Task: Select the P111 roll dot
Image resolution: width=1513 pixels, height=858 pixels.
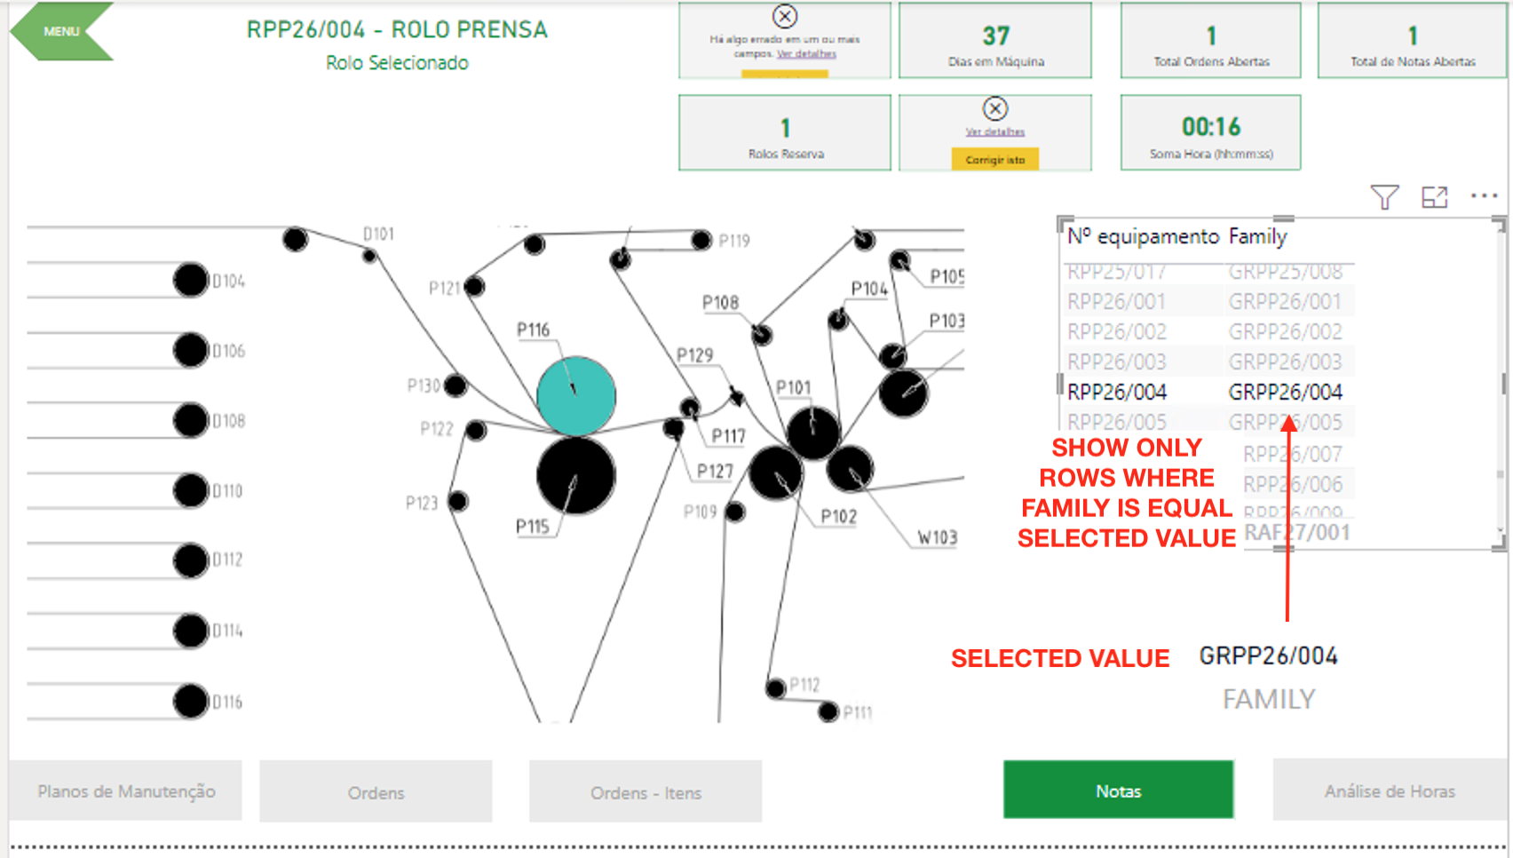Action: pos(828,711)
